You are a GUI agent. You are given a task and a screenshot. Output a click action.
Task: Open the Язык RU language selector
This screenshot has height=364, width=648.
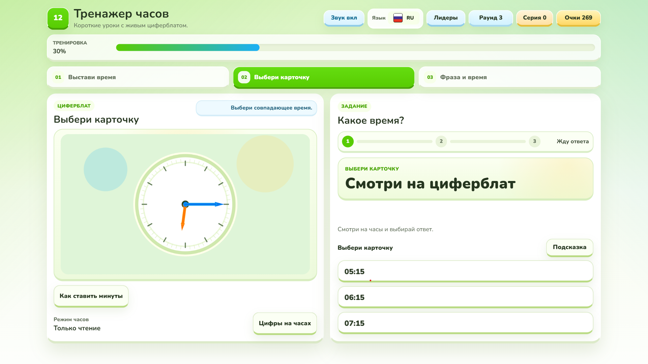point(395,18)
